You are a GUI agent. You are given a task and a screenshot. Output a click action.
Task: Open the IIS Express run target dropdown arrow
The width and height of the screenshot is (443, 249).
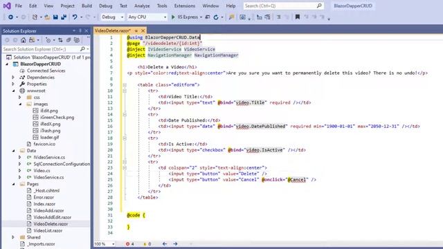(x=201, y=17)
